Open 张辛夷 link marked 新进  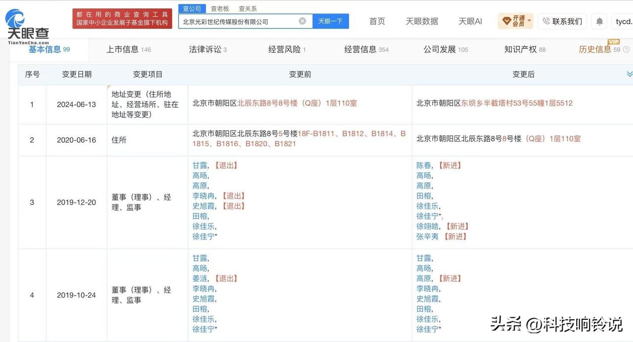click(x=428, y=236)
